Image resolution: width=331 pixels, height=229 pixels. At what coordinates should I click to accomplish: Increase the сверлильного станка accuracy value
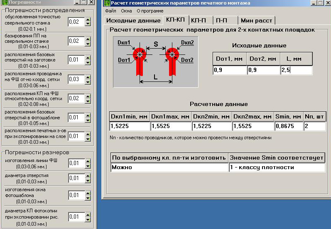(88, 20)
